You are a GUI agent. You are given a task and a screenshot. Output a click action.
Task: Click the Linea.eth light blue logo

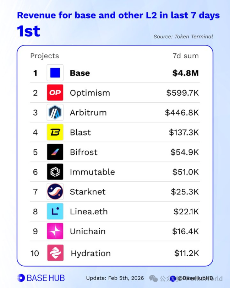click(55, 212)
